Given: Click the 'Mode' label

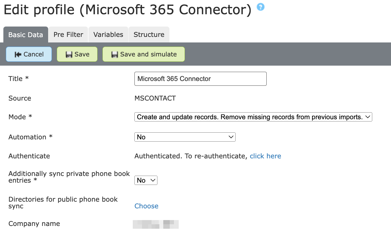Looking at the screenshot, I should [x=20, y=117].
